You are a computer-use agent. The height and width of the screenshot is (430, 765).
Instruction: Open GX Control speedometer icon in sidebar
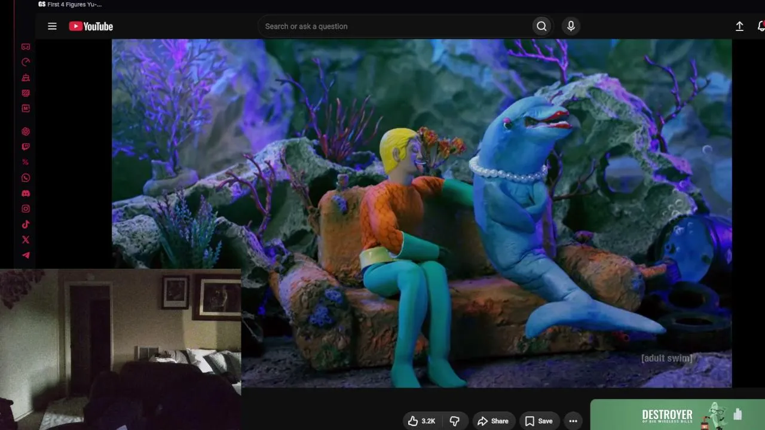[26, 62]
